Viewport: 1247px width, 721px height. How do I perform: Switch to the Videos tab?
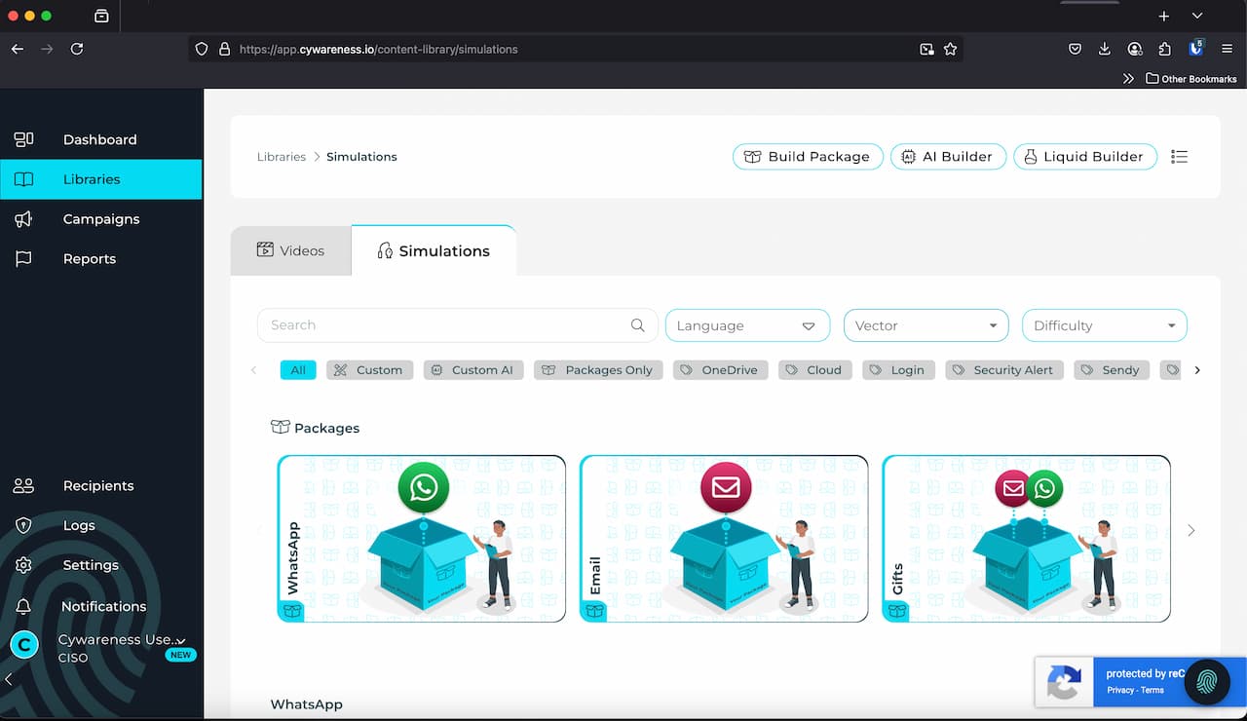[x=290, y=250]
